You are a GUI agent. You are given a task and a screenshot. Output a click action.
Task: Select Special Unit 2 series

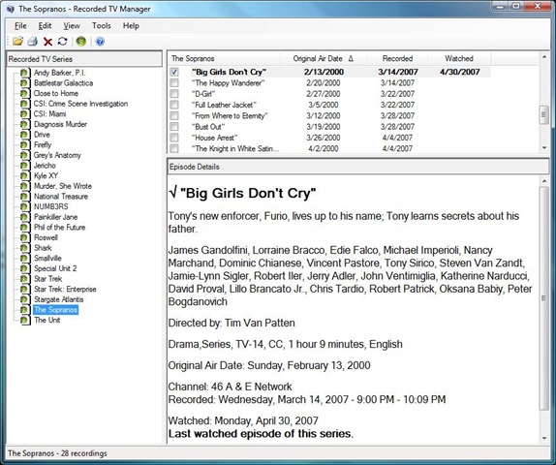55,268
